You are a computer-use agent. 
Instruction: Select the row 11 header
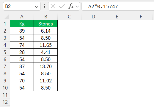coord(5,95)
